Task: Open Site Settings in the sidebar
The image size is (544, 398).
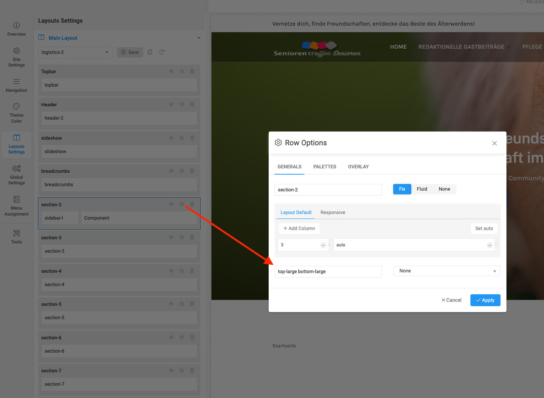Action: 16,57
